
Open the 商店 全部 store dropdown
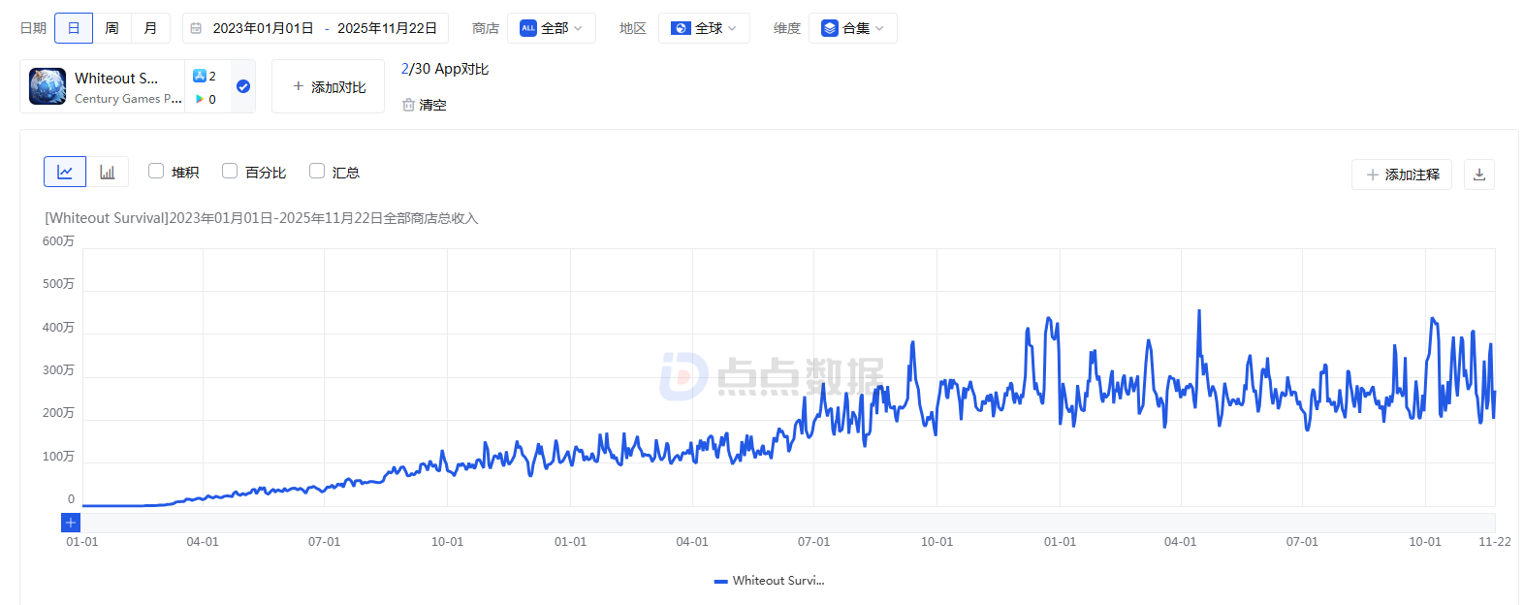tap(551, 28)
